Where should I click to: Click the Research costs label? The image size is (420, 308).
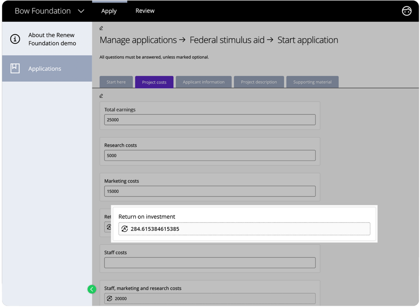pos(120,145)
